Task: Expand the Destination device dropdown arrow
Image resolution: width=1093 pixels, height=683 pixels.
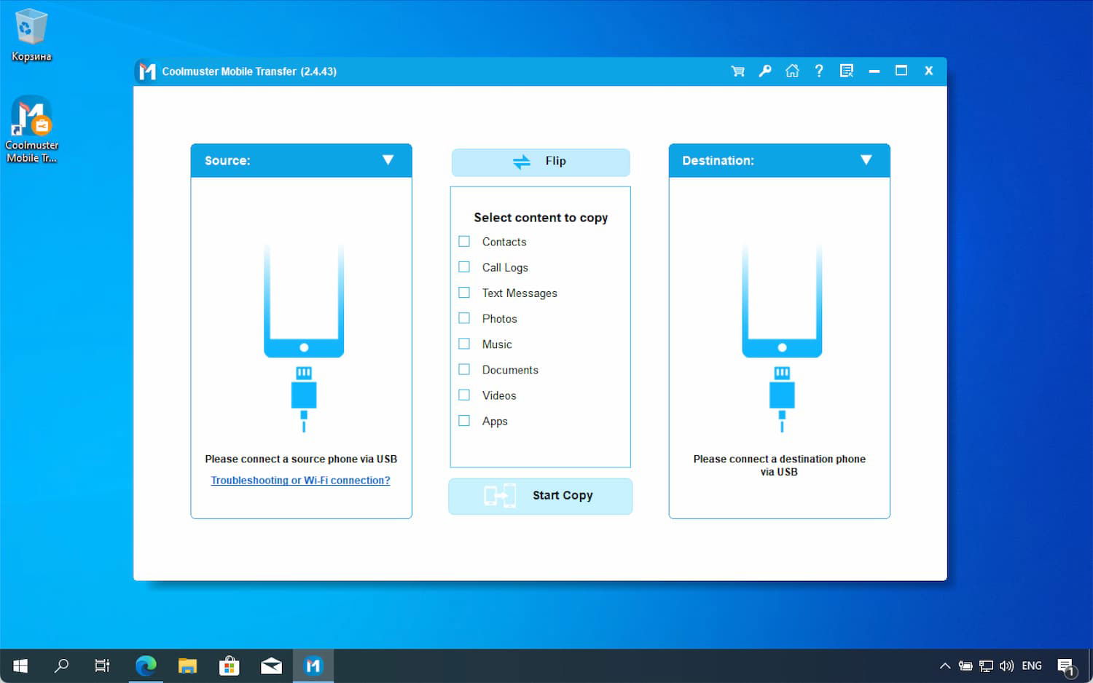Action: point(866,160)
